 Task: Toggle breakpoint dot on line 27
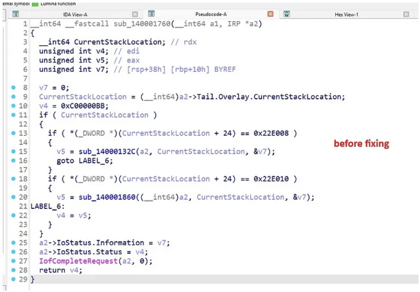click(13, 261)
